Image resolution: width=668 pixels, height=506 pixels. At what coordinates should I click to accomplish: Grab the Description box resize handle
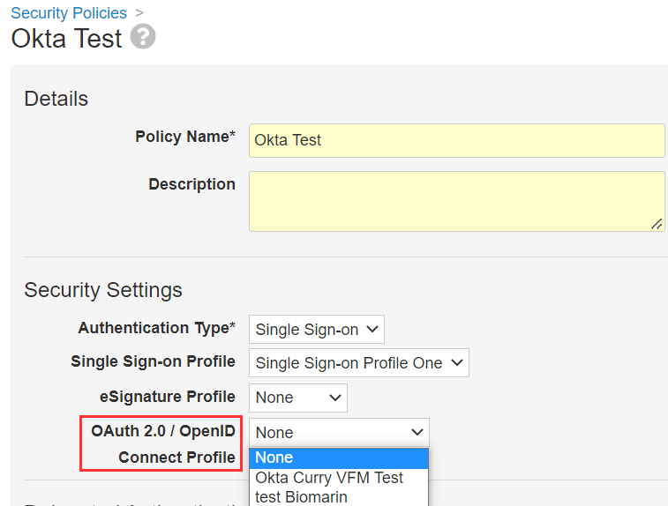(x=657, y=224)
